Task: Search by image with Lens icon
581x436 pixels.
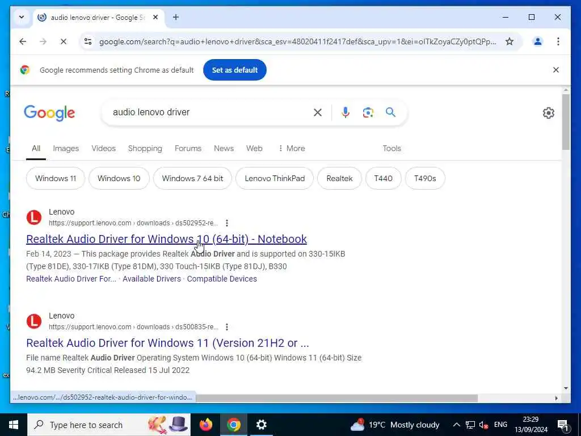Action: 368,112
